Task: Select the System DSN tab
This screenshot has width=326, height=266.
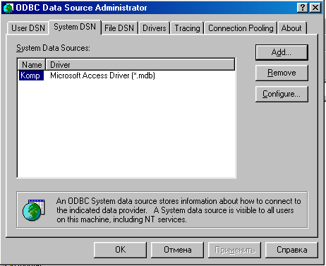Action: [x=75, y=27]
